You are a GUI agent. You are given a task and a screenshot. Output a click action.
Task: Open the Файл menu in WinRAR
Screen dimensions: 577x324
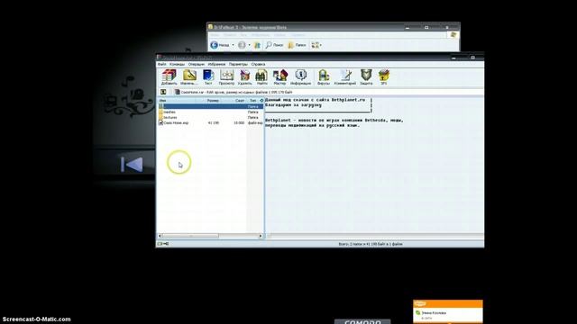click(162, 64)
